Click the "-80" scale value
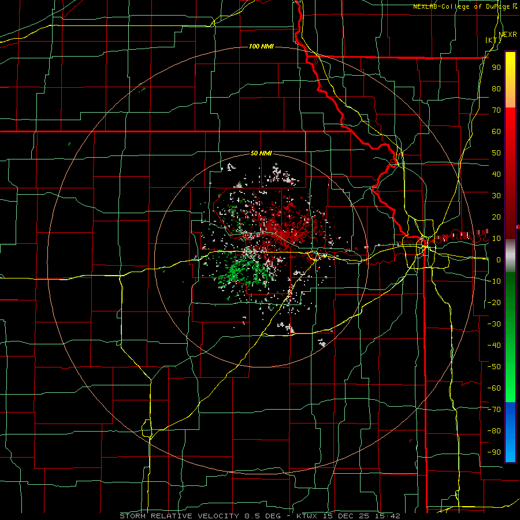Image resolution: width=520 pixels, height=520 pixels. pos(494,431)
